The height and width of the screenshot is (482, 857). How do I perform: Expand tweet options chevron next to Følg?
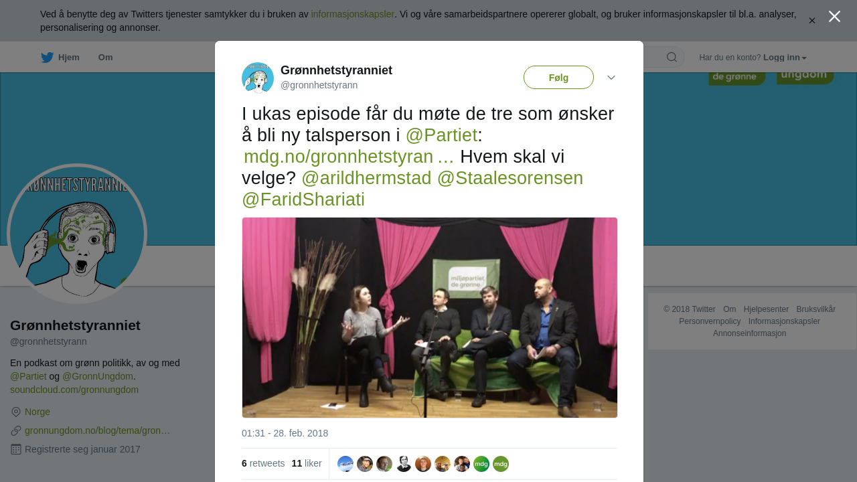(611, 78)
